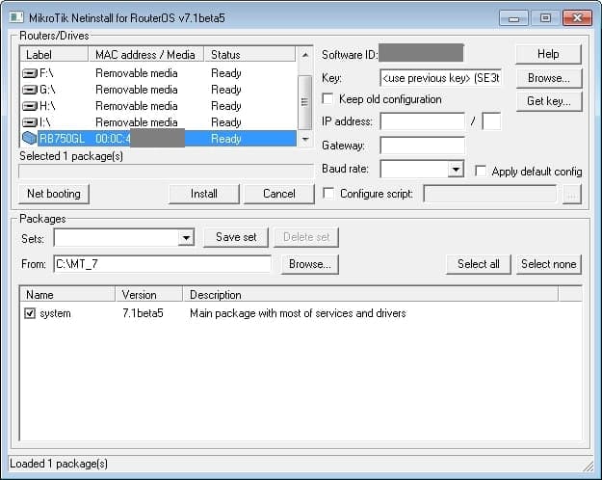Close the Netinstall window
602x480 pixels.
tap(577, 18)
